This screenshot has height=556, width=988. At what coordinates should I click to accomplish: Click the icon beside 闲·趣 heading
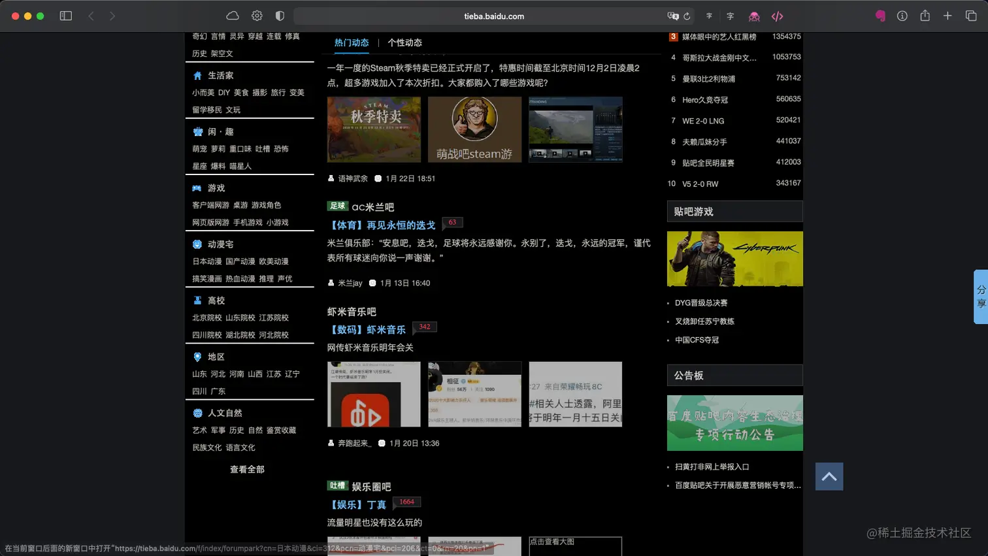(x=197, y=132)
